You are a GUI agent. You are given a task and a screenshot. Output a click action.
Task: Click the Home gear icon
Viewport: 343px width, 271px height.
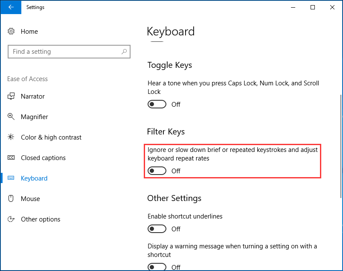(12, 32)
